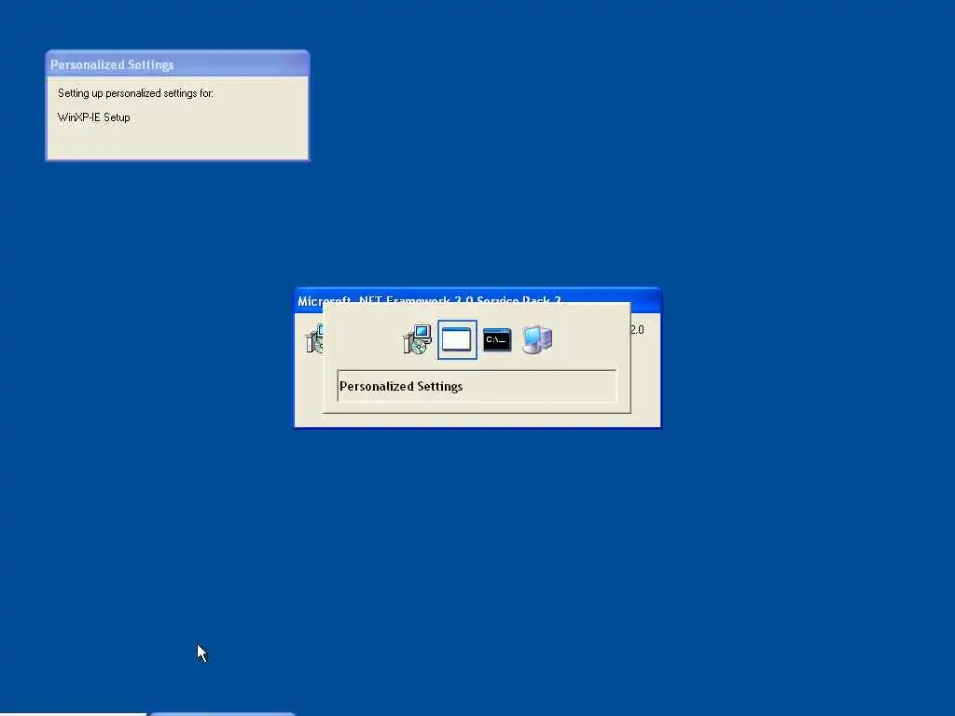Click the setup icon in .NET Framework window
This screenshot has height=716, width=955.
point(313,339)
